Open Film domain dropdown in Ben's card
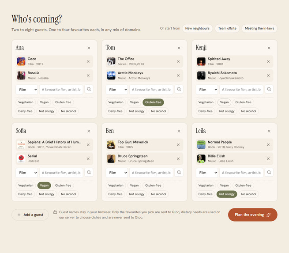The height and width of the screenshot is (253, 289). pyautogui.click(x=116, y=173)
